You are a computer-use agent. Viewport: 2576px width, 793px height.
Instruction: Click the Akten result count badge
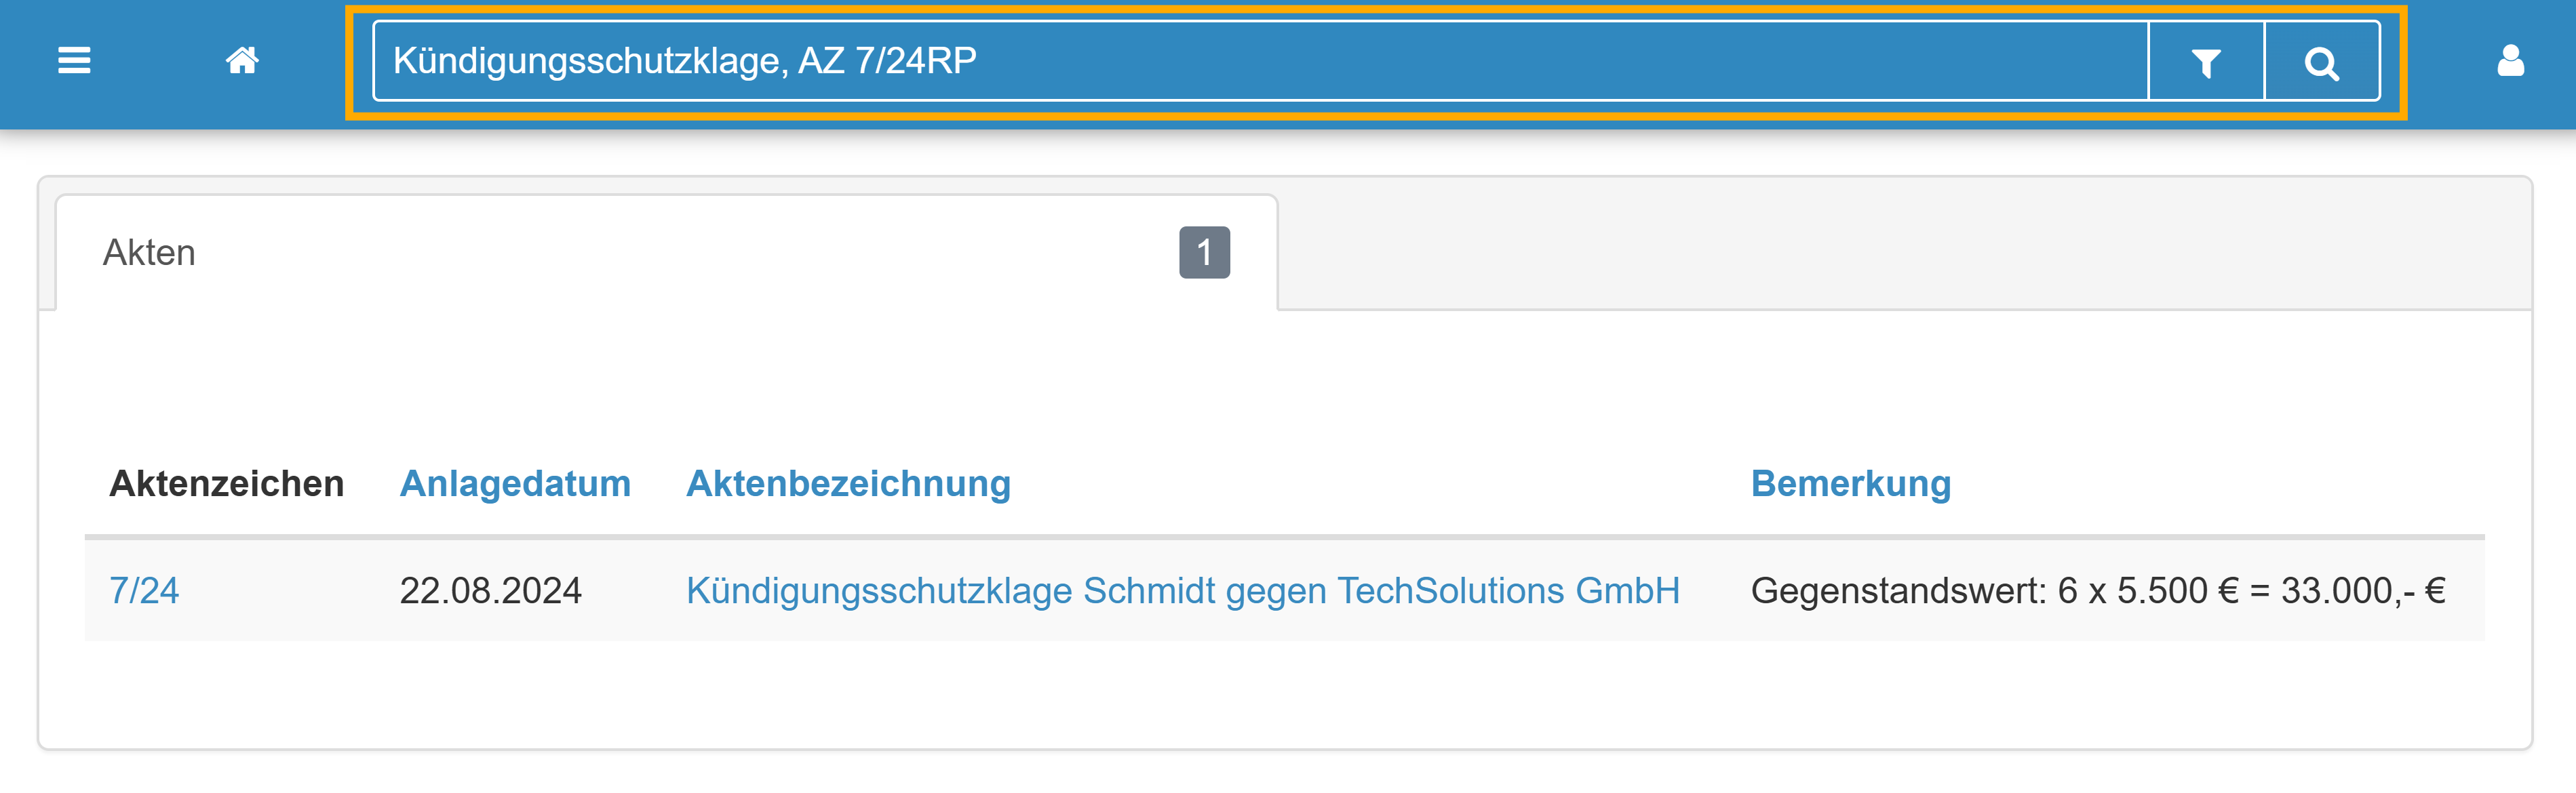pos(1204,253)
